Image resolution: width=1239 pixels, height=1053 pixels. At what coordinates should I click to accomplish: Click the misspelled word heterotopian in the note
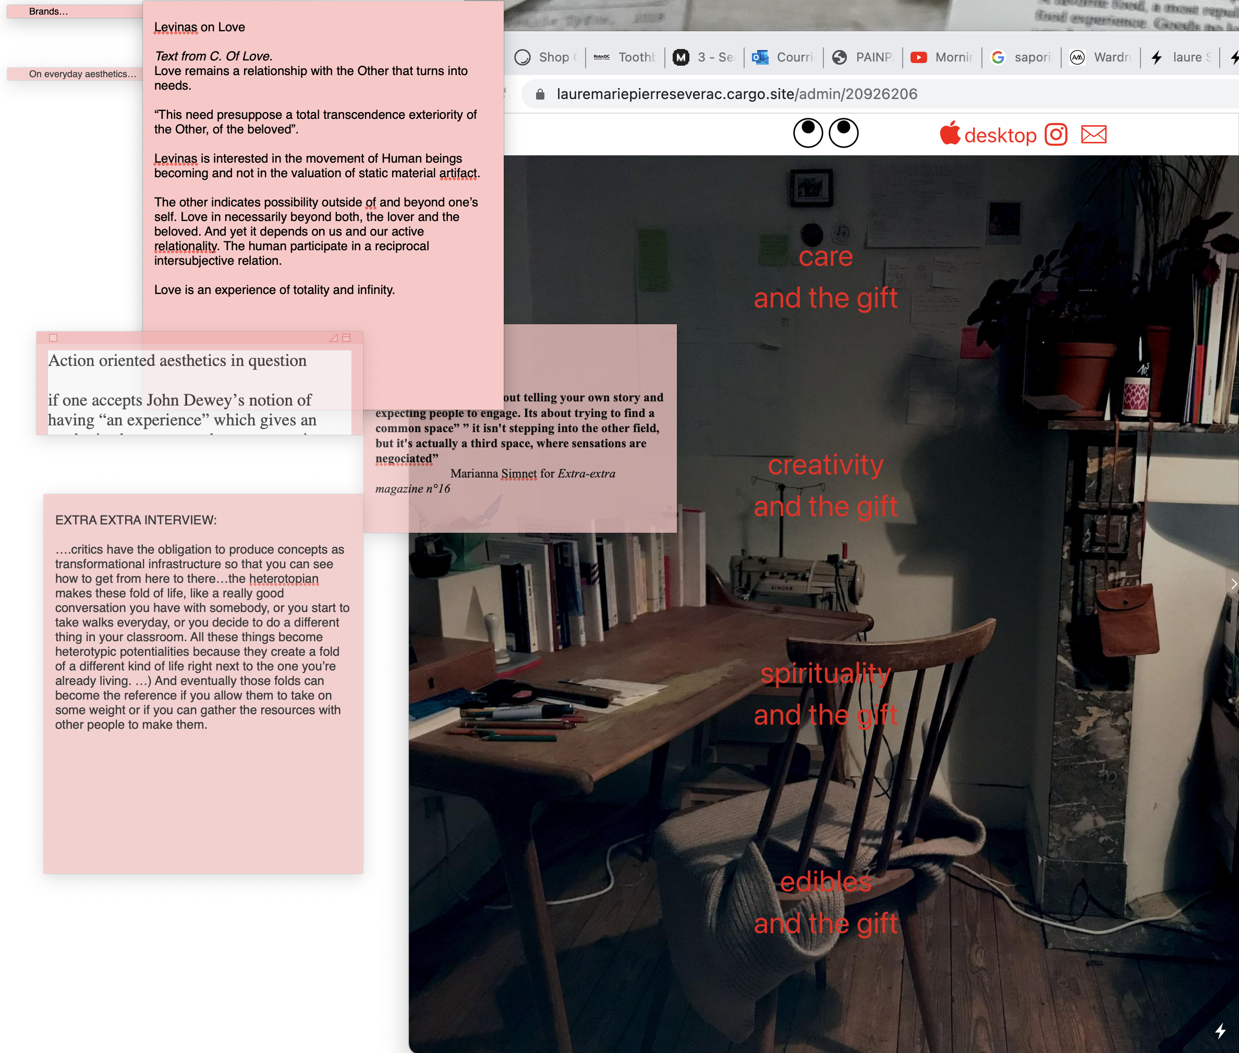[x=284, y=579]
